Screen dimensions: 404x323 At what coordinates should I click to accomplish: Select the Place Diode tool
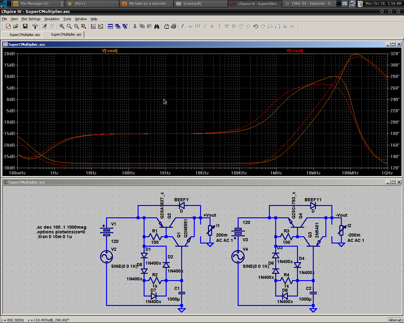(227, 26)
